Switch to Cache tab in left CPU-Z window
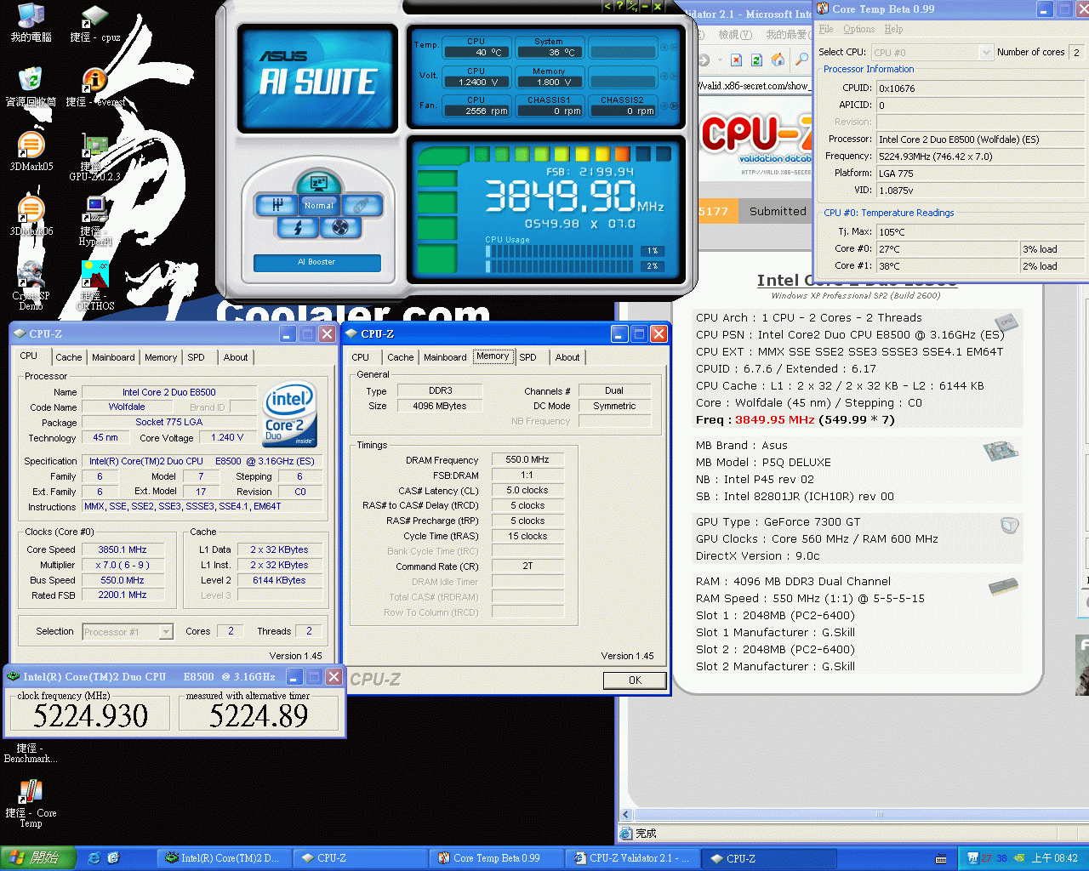The image size is (1089, 871). coord(69,357)
